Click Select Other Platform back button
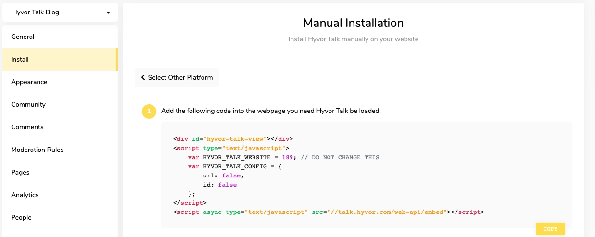 pos(177,77)
